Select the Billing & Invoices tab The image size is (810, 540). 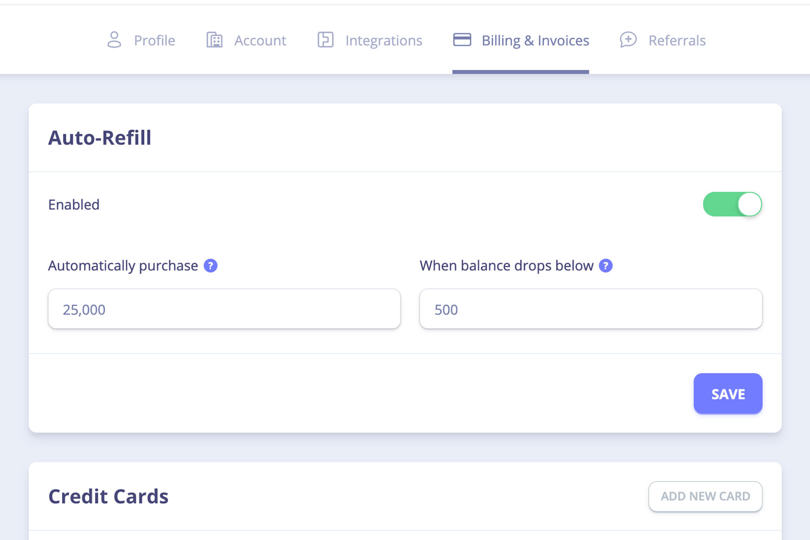[535, 40]
